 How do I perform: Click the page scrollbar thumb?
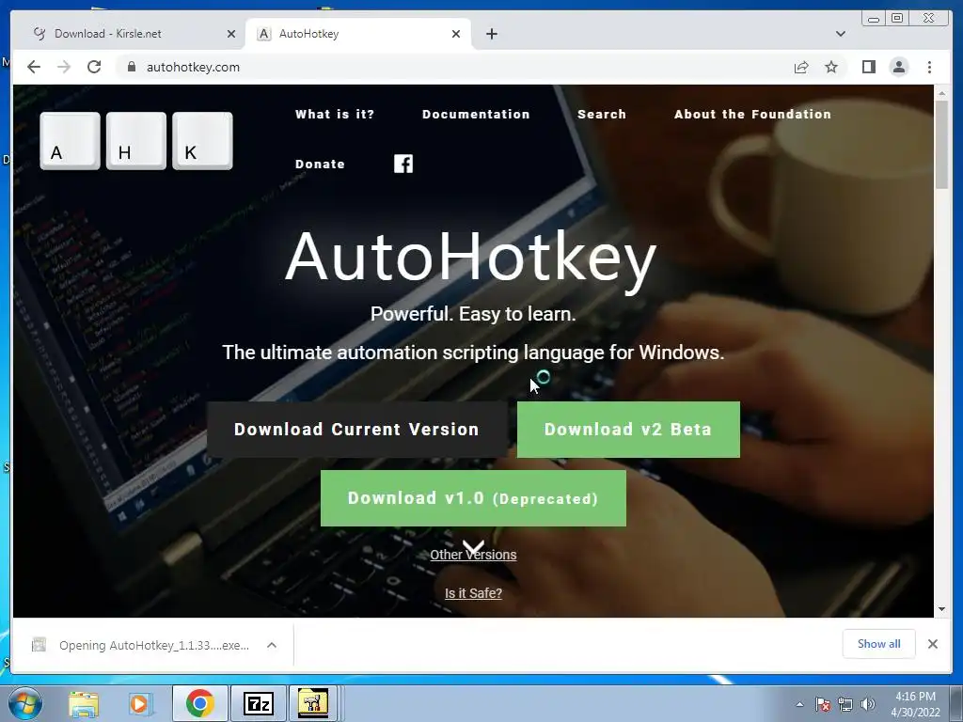[941, 144]
